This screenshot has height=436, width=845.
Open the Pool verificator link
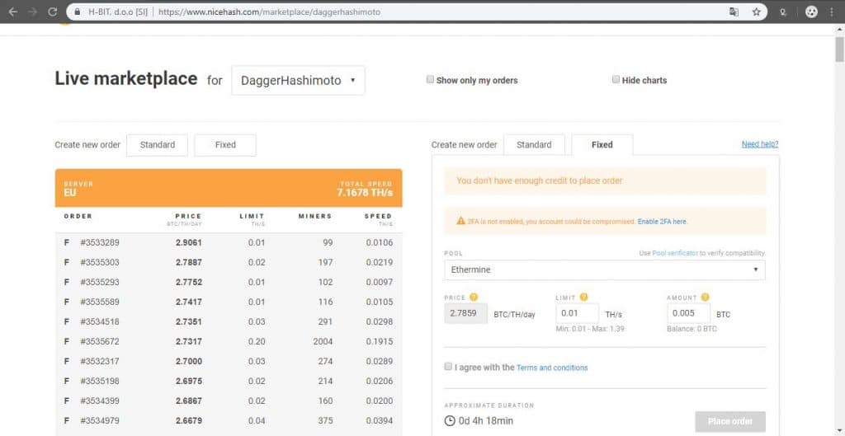(675, 253)
